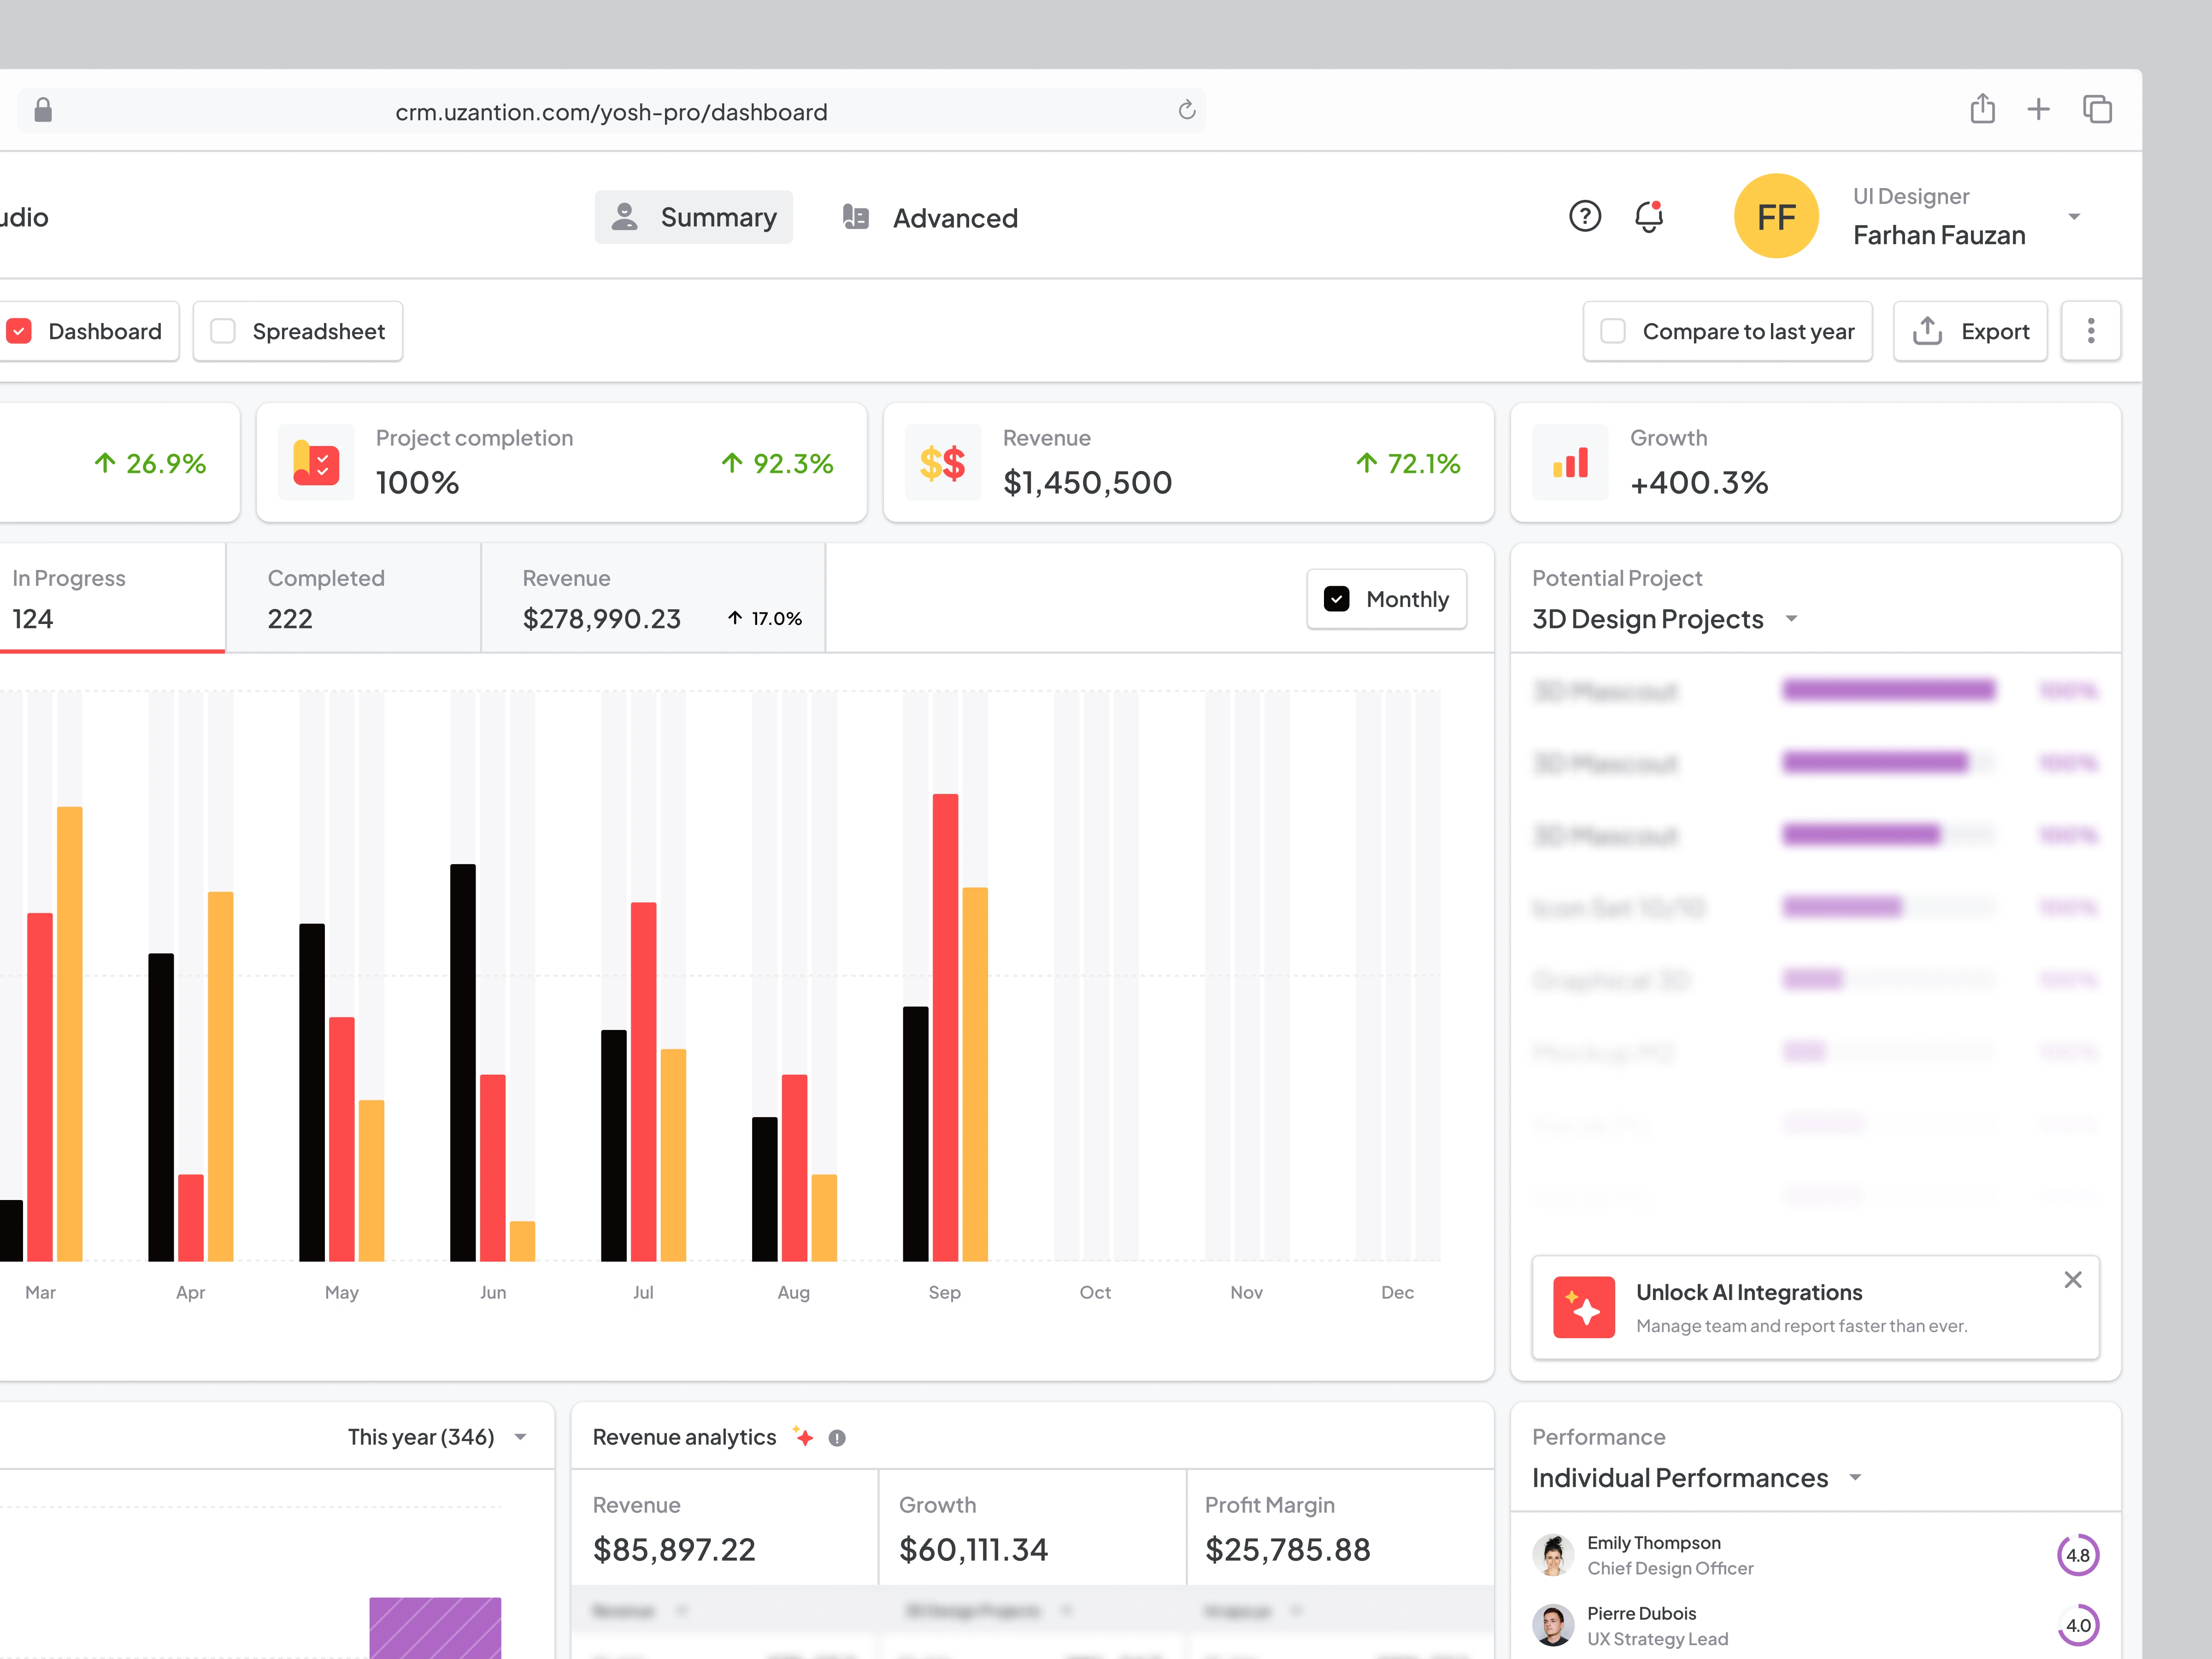Select the Completed 222 tab
Screen dimensions: 2212x1659
tap(353, 599)
